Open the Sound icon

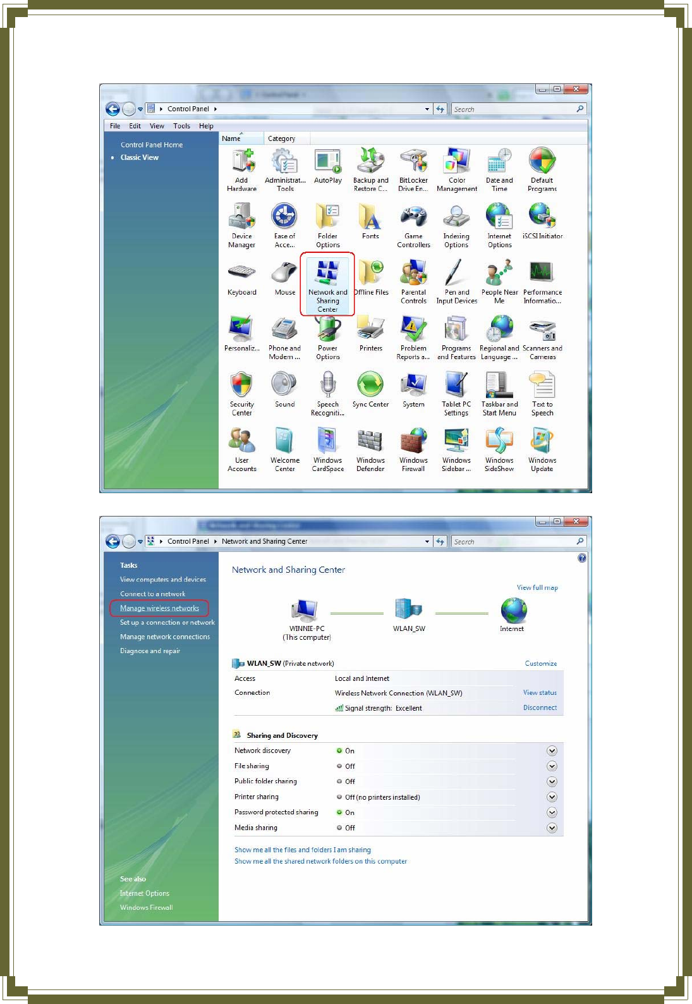[x=284, y=390]
